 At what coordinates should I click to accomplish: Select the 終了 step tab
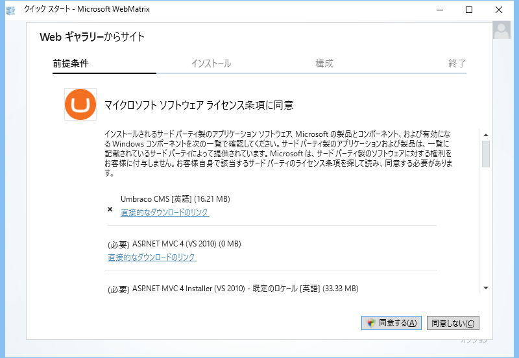click(457, 63)
